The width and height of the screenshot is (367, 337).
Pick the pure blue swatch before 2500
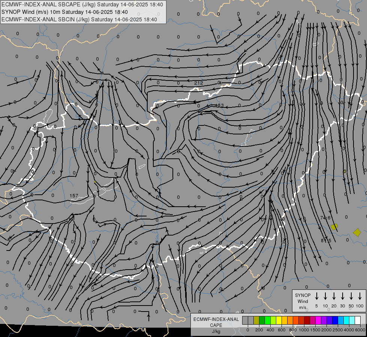tap(335, 320)
